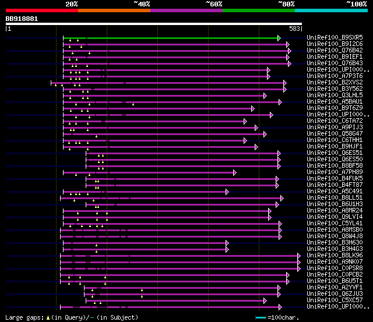Open hit UniRef100_Q76B42
Viewport: 373px width, 322px height.
pyautogui.click(x=335, y=51)
